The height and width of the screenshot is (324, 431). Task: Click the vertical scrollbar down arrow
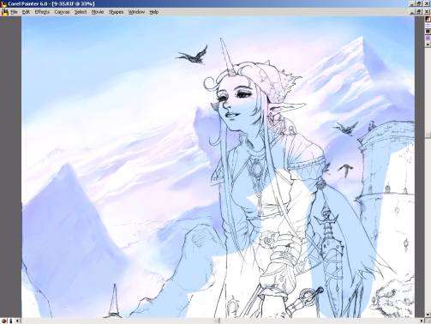[x=428, y=315]
